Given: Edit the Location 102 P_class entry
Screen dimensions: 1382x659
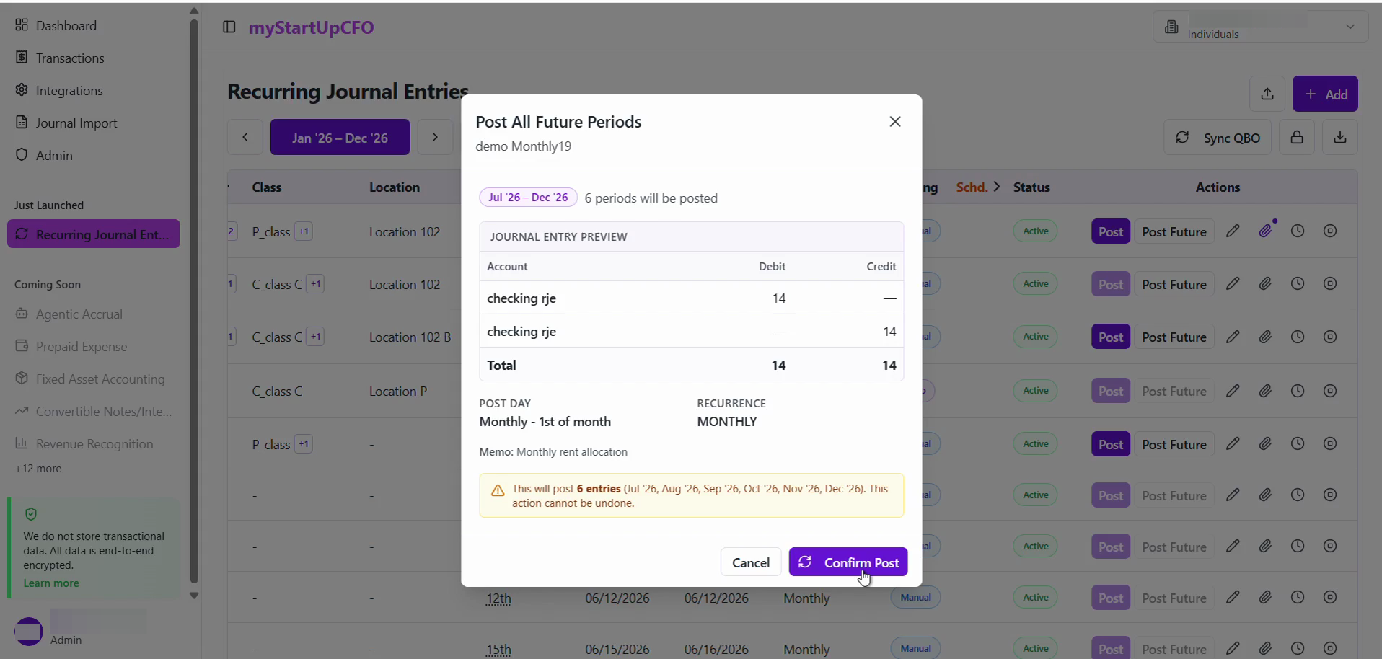Looking at the screenshot, I should pos(1233,231).
